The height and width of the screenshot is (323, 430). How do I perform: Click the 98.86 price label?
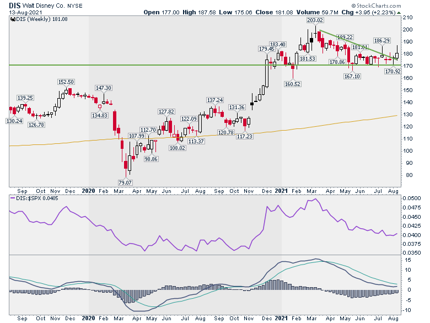[x=151, y=159]
